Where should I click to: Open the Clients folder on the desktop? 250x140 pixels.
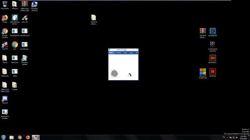[5, 59]
